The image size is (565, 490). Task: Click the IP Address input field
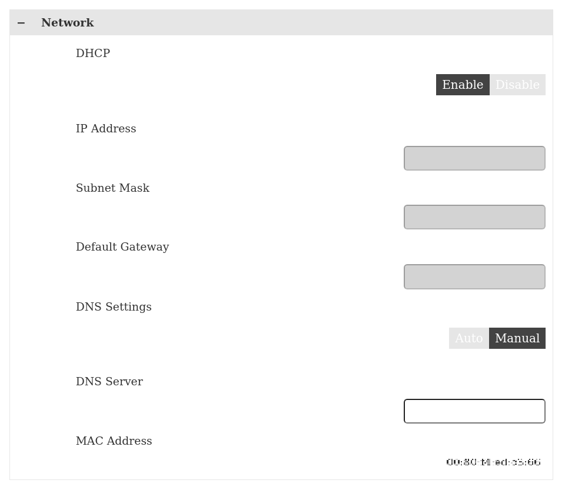[474, 158]
